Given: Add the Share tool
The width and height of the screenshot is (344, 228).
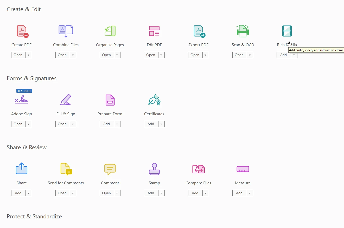Looking at the screenshot, I should [18, 193].
